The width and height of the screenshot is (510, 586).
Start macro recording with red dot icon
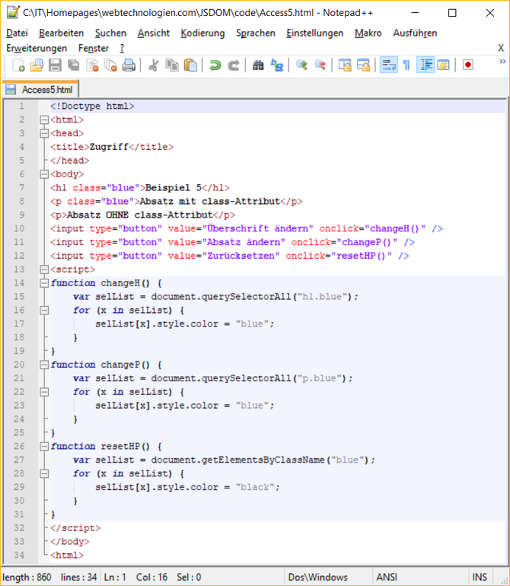tap(467, 65)
